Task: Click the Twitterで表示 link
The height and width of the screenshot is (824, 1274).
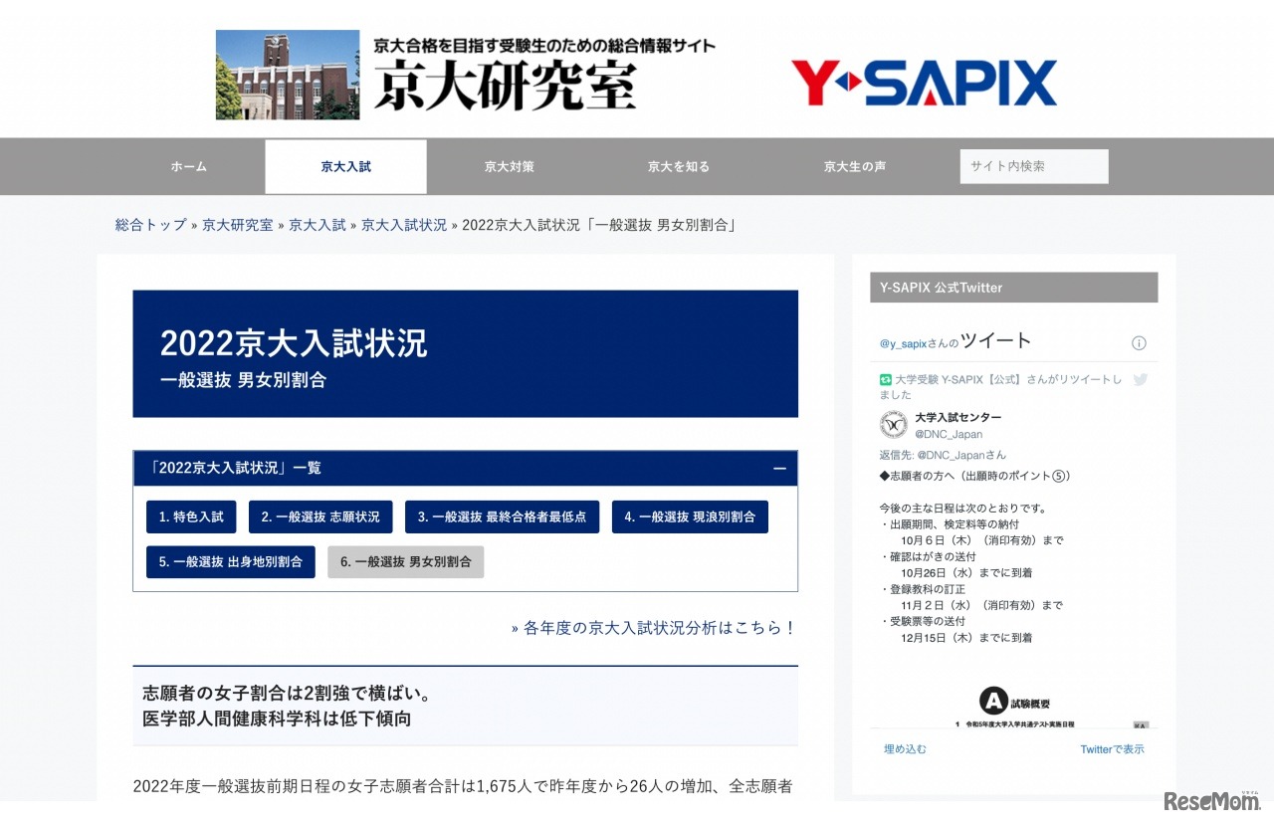Action: pyautogui.click(x=1112, y=749)
